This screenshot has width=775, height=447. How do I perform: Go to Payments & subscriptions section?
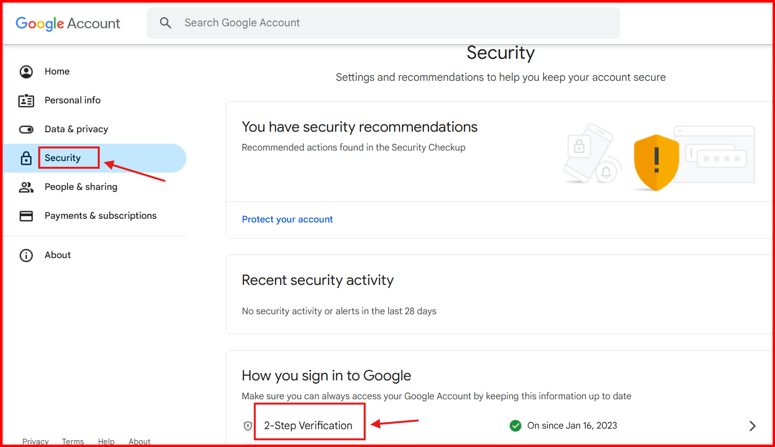pos(101,216)
